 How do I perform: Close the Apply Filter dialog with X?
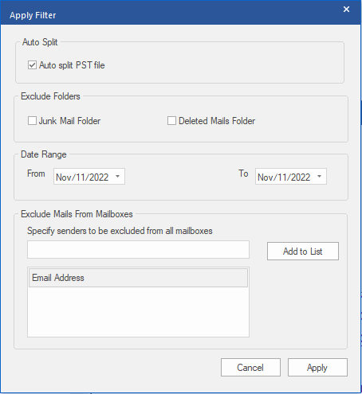346,10
